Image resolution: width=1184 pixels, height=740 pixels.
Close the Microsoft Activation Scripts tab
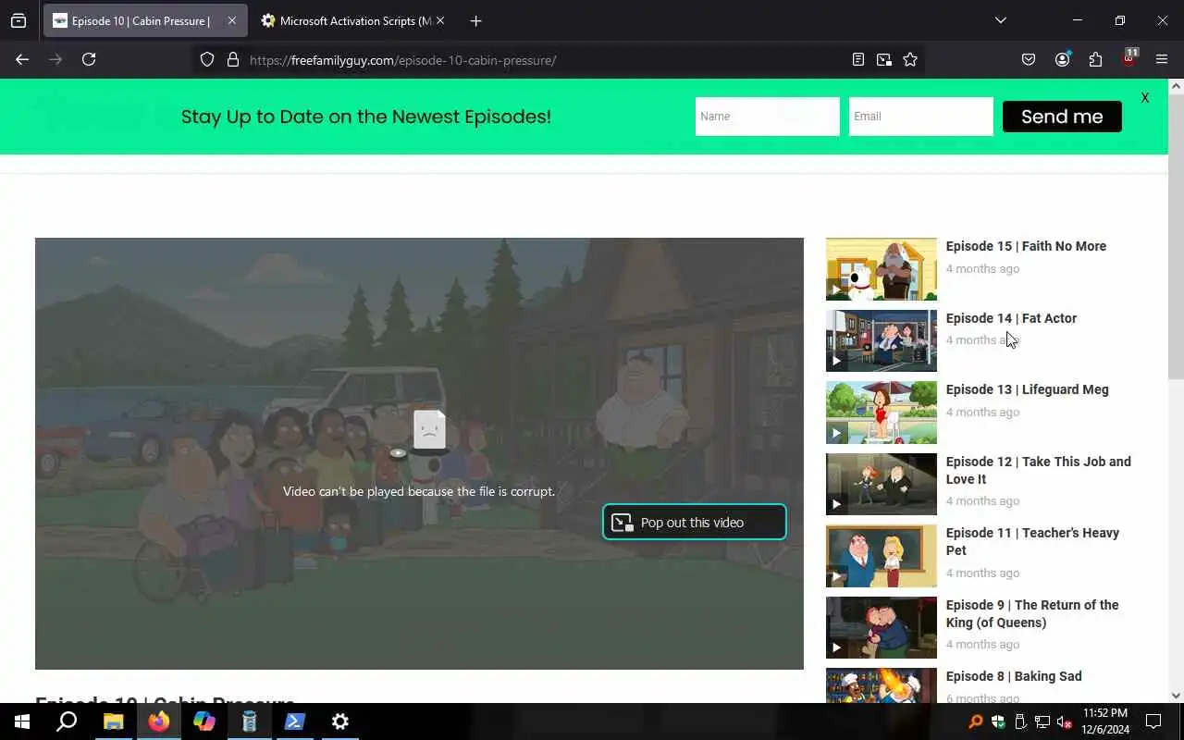point(439,20)
